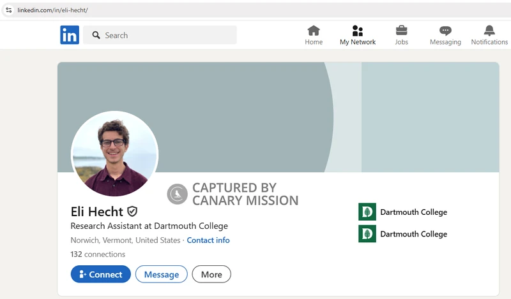511x299 pixels.
Task: Click the second Dartmouth College logo
Action: [x=367, y=234]
